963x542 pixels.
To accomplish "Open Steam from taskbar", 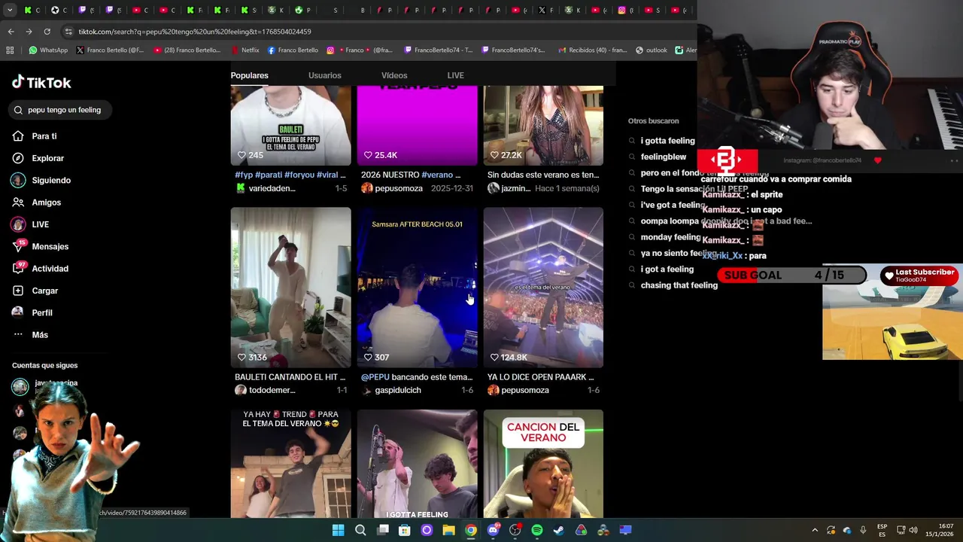I will point(559,530).
